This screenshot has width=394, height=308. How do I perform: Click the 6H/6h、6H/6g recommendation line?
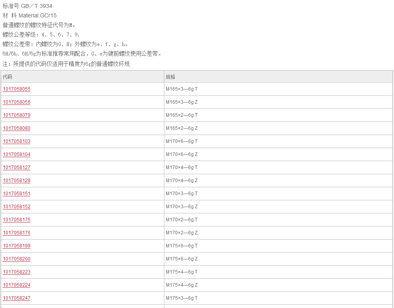click(x=82, y=54)
